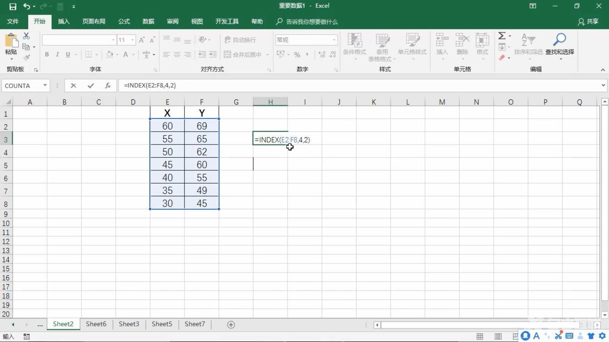Click Page Layout view icon in status bar
Viewport: 609px width, 342px height.
[x=498, y=337]
